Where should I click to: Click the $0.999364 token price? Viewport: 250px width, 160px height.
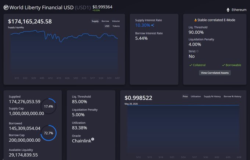click(102, 7)
